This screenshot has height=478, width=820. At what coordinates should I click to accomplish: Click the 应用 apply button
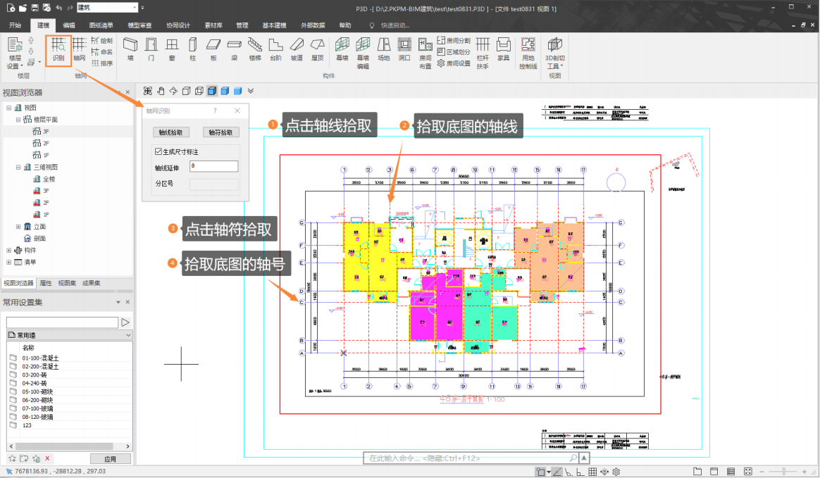pos(110,459)
